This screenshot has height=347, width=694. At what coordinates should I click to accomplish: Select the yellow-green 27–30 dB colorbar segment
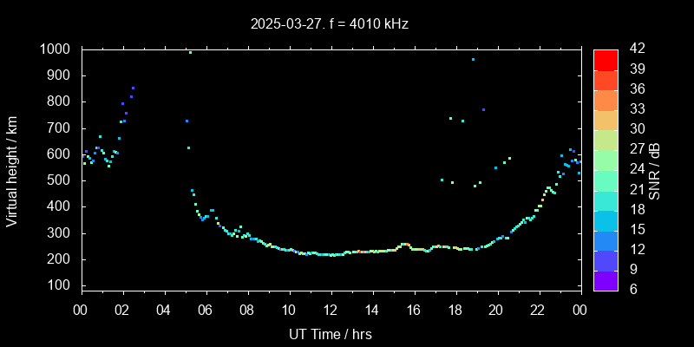point(606,139)
